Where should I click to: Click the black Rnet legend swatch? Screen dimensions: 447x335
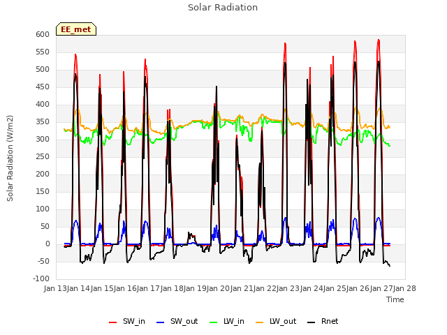click(312, 322)
